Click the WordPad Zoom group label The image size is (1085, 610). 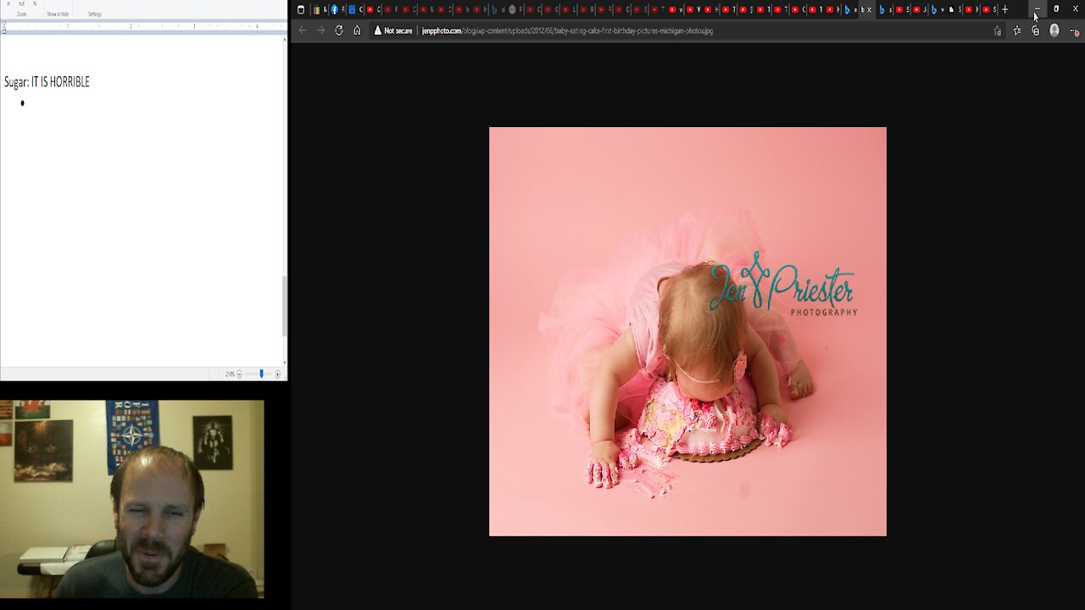[22, 14]
